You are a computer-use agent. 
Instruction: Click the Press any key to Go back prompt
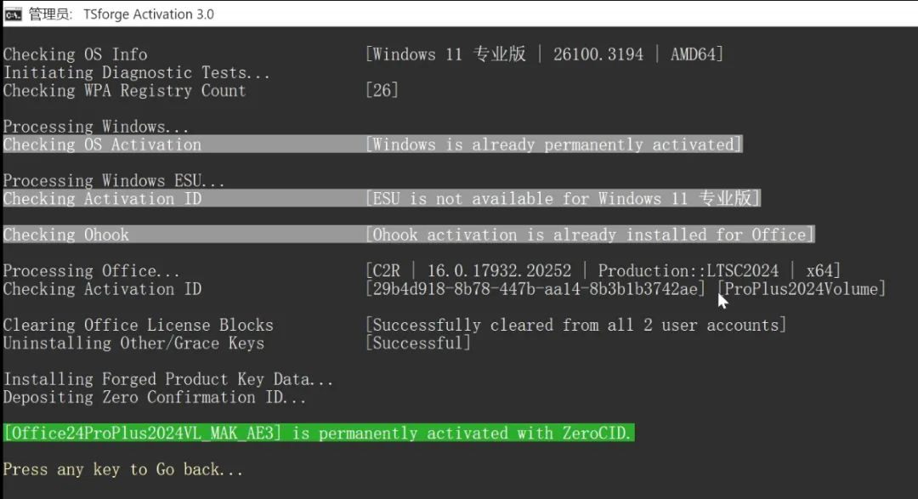(x=123, y=469)
